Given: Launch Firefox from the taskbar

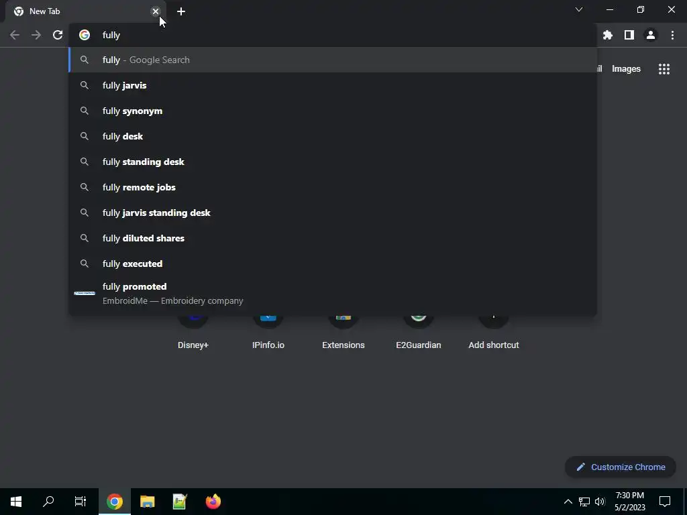Looking at the screenshot, I should (x=213, y=502).
